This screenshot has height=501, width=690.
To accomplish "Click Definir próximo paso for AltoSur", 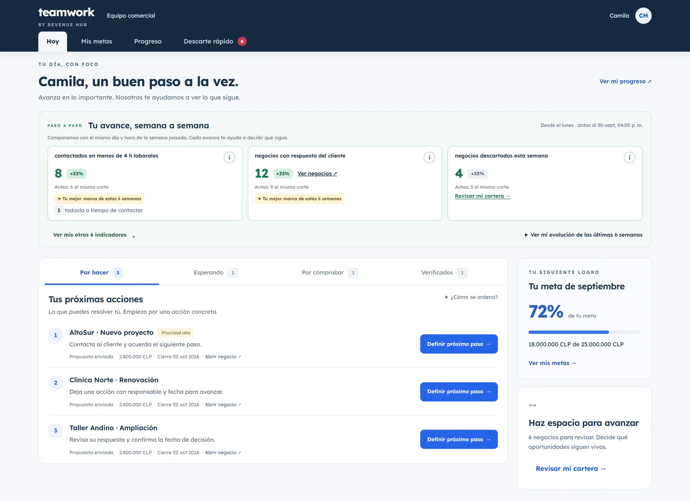I will (x=459, y=344).
